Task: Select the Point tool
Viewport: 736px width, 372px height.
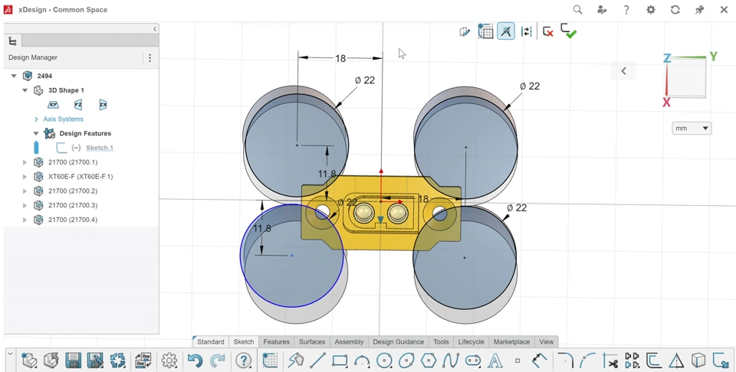Action: 517,361
